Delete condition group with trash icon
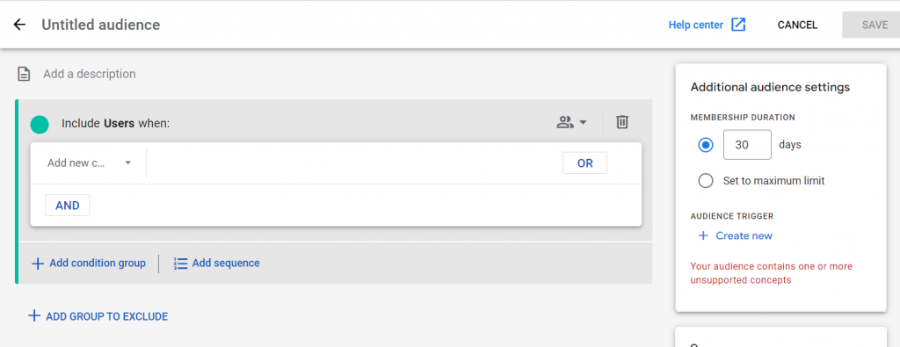Screen dimensions: 900x347 point(622,121)
